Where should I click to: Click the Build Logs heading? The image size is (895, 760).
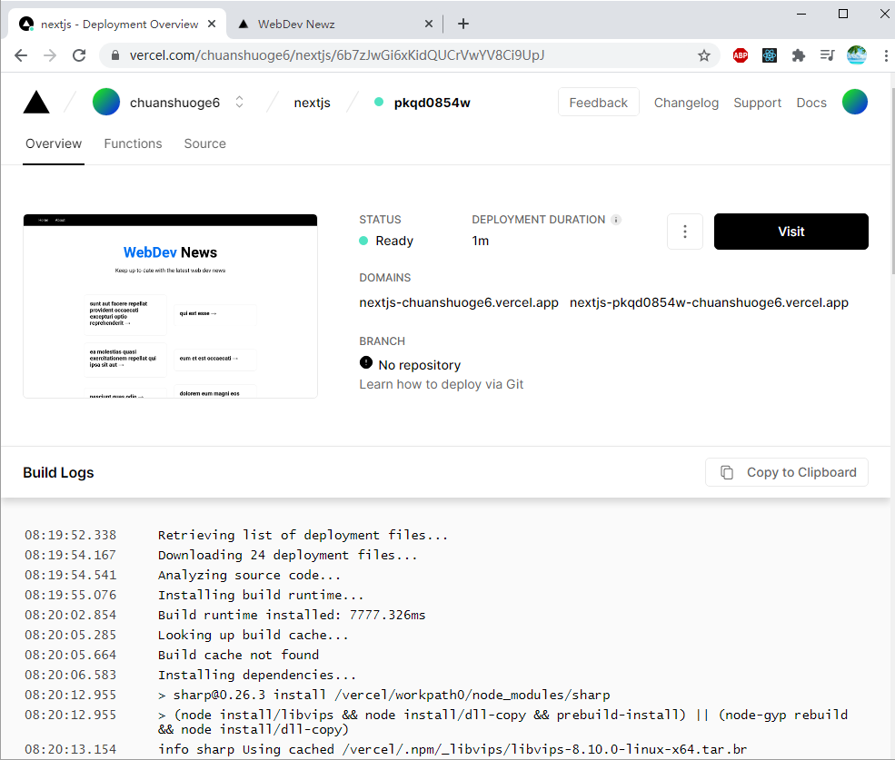pos(58,472)
